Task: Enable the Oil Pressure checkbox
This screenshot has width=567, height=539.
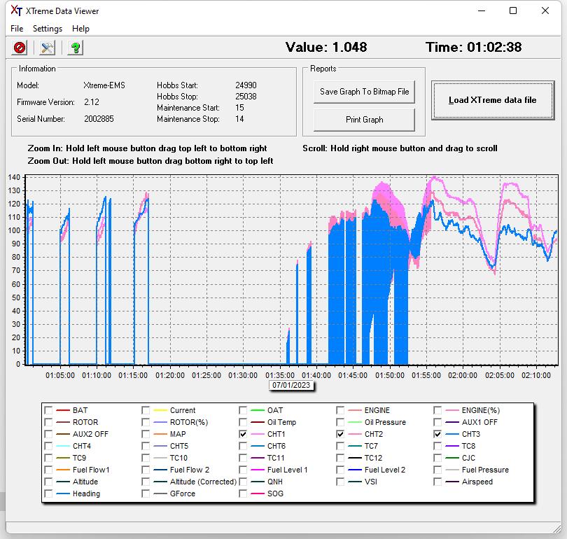Action: (340, 422)
